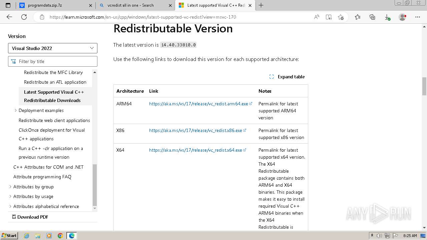Screen dimensions: 427x240
Task: Add this page to favorites
Action: click(x=341, y=17)
